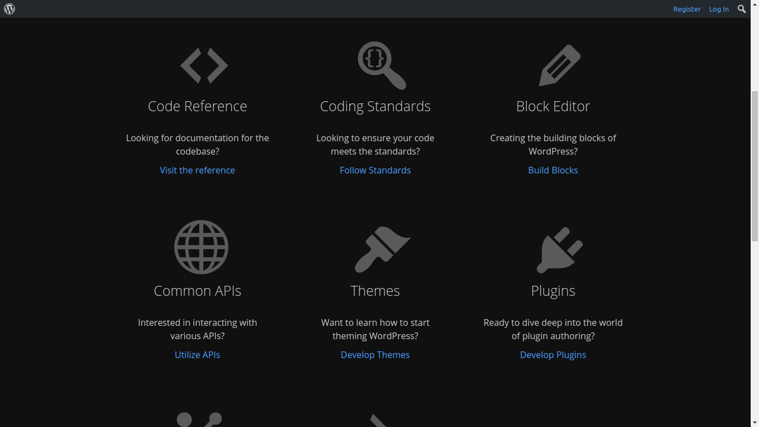Click the Block Editor heading
The width and height of the screenshot is (759, 427).
[x=553, y=106]
